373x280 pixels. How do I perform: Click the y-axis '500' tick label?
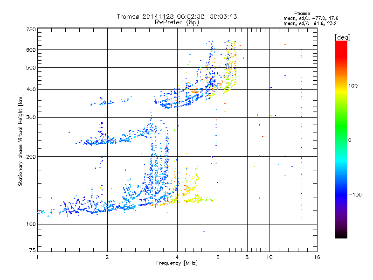pyautogui.click(x=31, y=68)
